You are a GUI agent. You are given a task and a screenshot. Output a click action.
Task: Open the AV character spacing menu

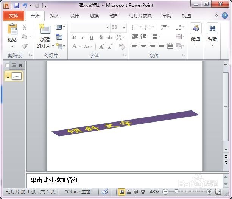point(120,37)
